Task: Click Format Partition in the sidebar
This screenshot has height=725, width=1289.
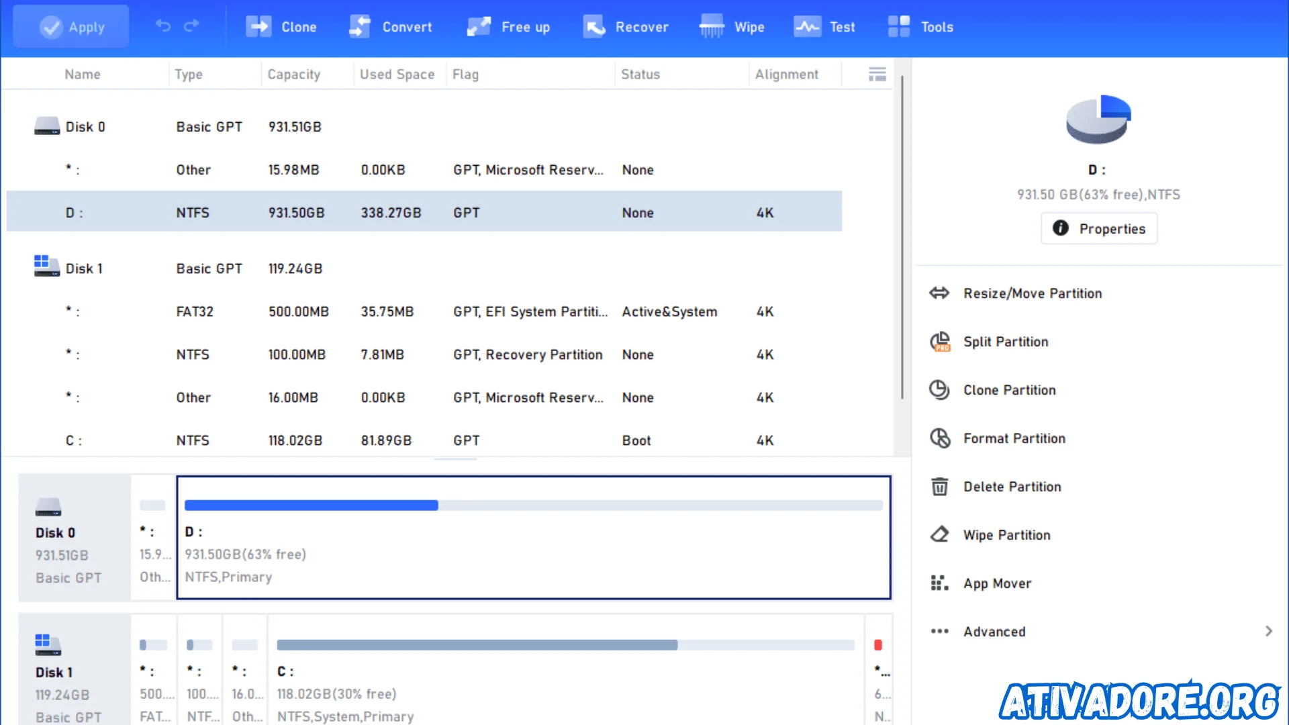Action: [x=1014, y=438]
